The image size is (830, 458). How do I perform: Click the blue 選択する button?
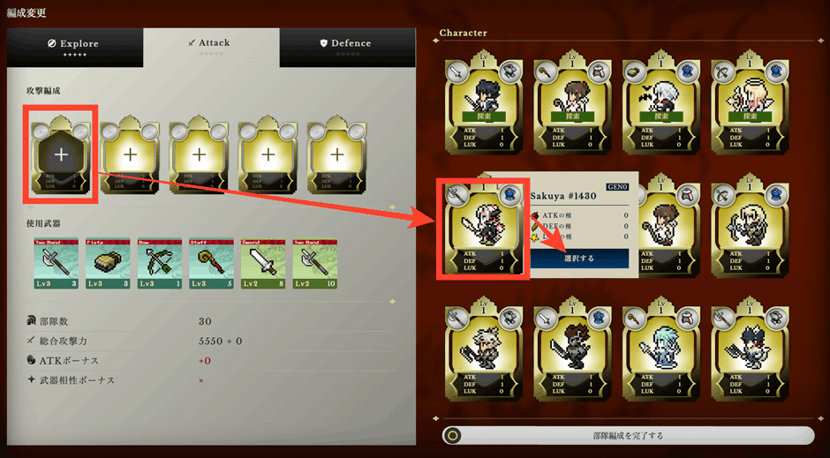(x=579, y=259)
